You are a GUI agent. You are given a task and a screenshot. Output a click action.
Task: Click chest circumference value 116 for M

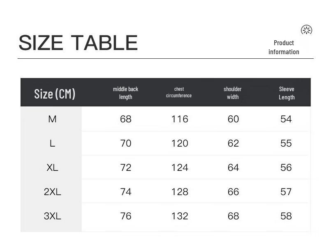pos(180,119)
